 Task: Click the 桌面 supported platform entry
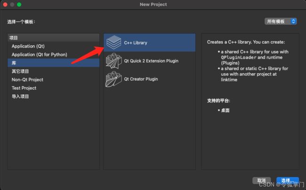(x=225, y=110)
